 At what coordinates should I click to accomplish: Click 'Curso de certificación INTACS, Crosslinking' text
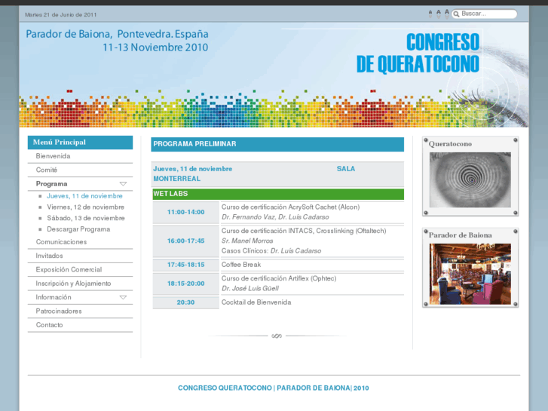[304, 231]
